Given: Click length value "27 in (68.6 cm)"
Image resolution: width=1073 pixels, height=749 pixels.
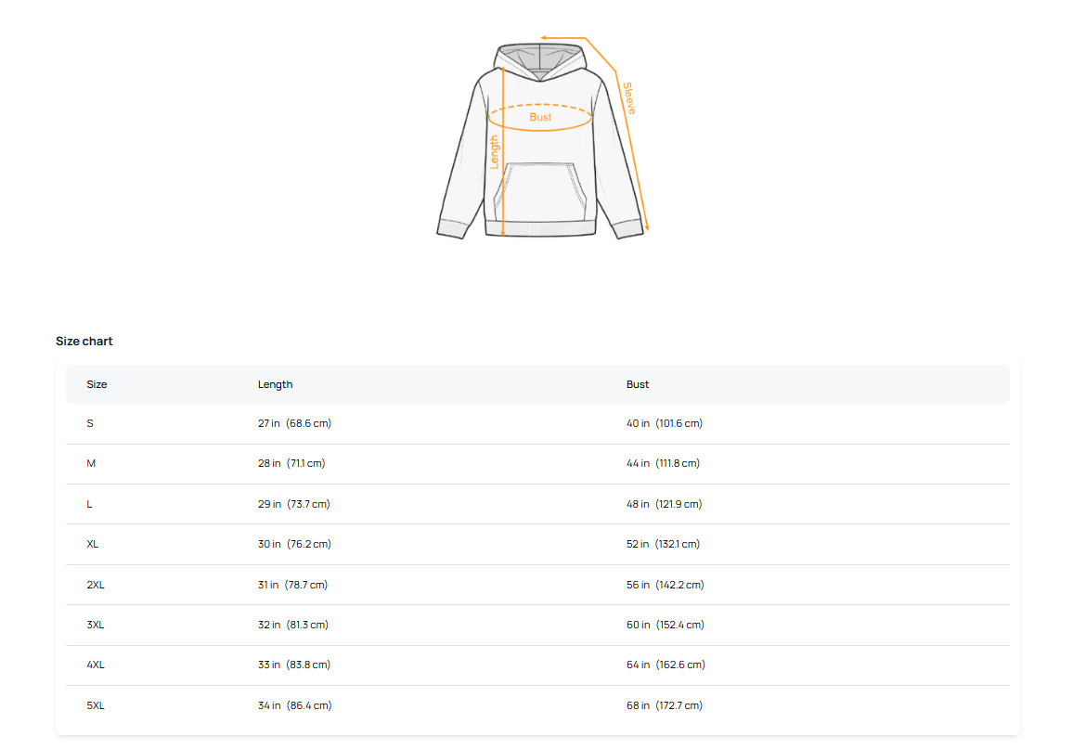Looking at the screenshot, I should (x=294, y=423).
